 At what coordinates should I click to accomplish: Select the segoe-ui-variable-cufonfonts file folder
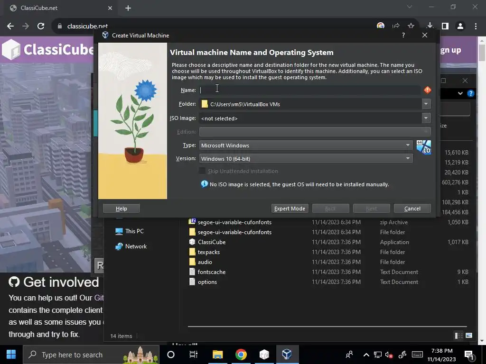234,232
